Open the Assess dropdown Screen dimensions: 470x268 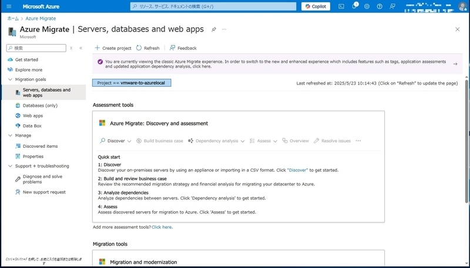(x=263, y=141)
